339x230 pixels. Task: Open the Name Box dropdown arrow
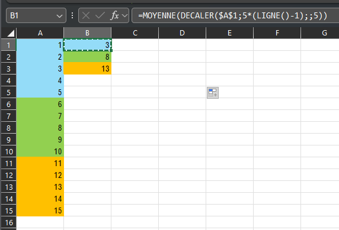pyautogui.click(x=59, y=16)
